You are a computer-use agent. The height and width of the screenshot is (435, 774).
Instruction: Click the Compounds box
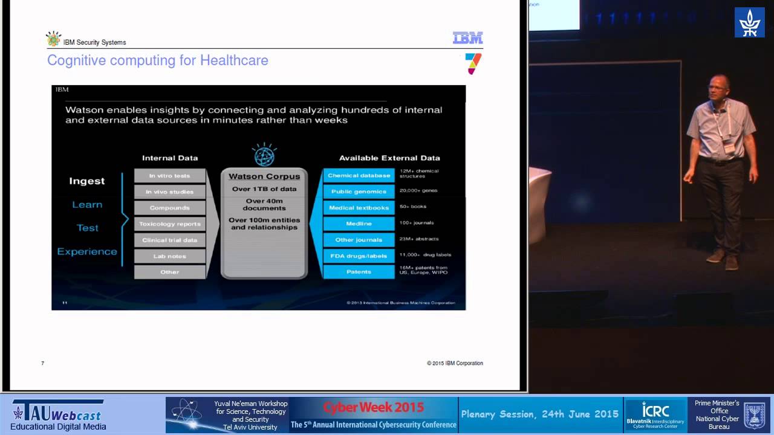(170, 208)
